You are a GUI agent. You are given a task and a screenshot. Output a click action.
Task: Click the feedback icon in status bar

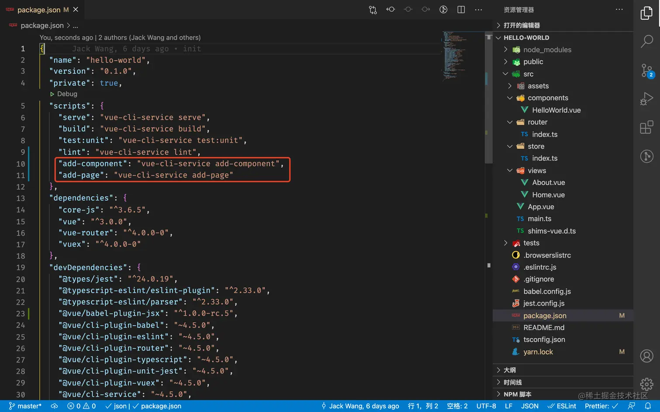631,406
